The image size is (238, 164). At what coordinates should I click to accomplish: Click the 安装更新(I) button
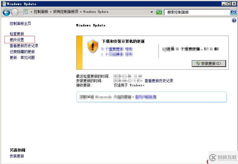pos(209,63)
